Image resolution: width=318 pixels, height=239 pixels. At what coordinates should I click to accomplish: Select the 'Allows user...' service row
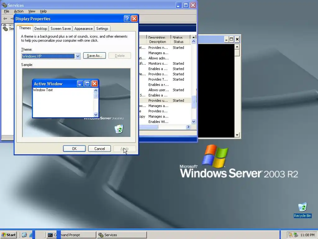click(x=165, y=90)
